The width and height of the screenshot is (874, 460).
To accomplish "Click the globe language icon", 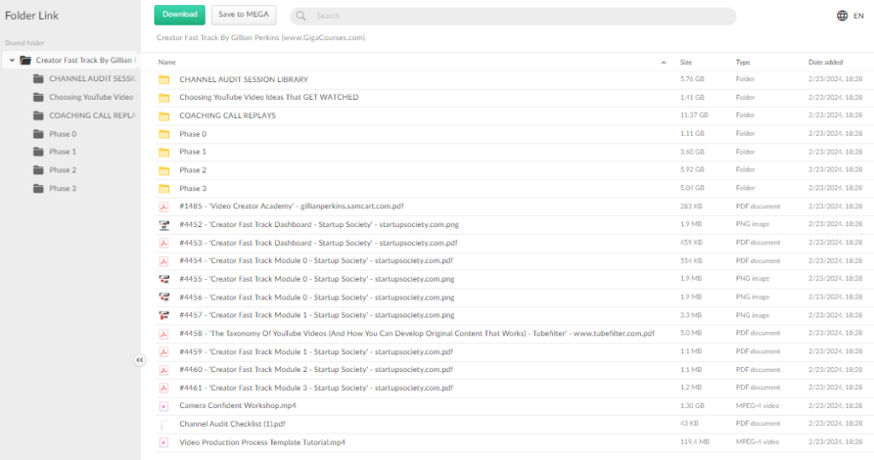I will pyautogui.click(x=842, y=15).
